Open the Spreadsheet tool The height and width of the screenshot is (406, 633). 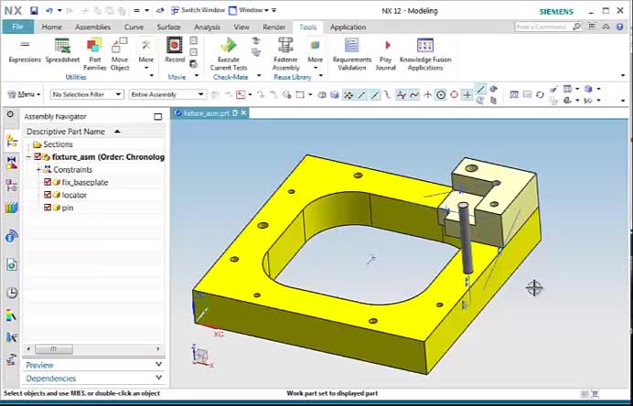point(62,50)
